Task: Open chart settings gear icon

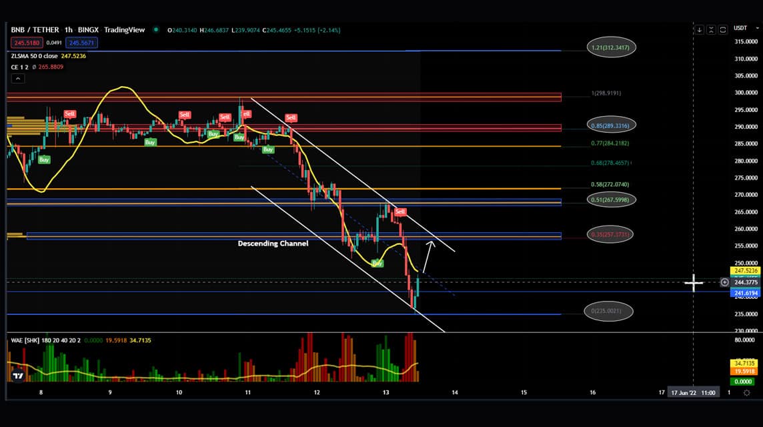Action: tap(746, 392)
